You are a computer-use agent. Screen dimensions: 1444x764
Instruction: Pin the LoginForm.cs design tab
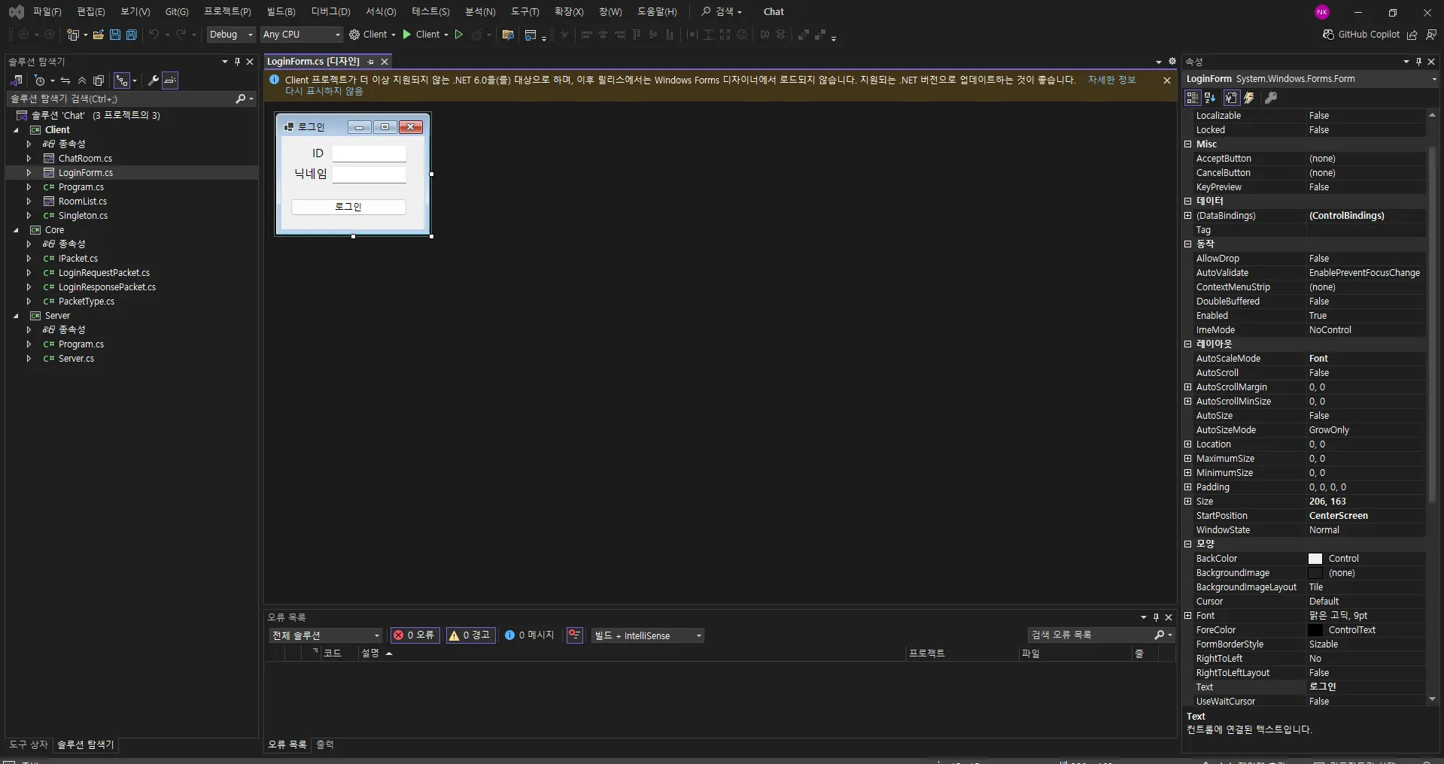click(x=370, y=62)
